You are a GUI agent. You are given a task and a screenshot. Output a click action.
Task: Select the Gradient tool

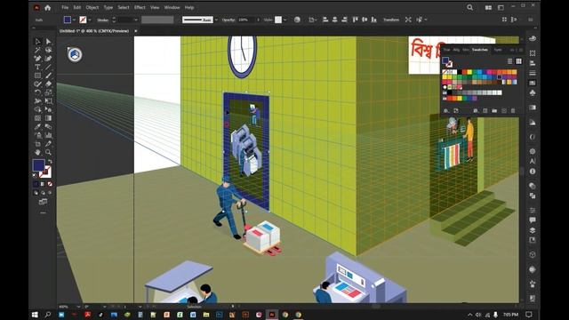coord(48,118)
